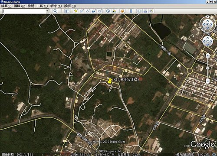Viewport: 217px width, 156px height.
Task: Open the 工具(T) menu
Action: tap(42, 6)
